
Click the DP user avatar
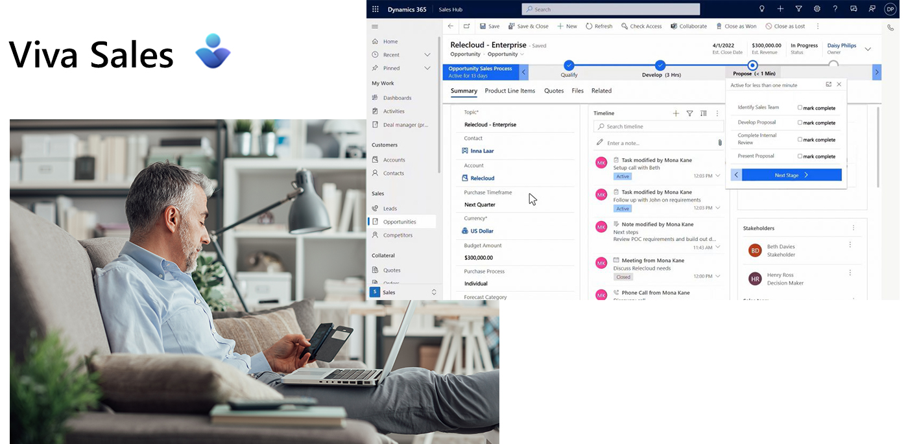click(x=890, y=9)
